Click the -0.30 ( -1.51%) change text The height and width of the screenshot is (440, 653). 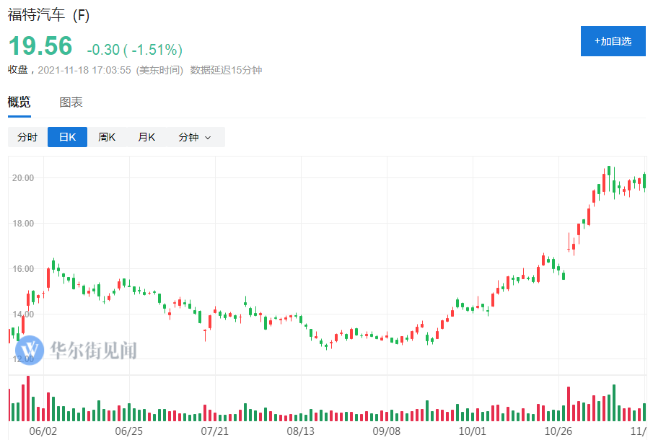(134, 50)
